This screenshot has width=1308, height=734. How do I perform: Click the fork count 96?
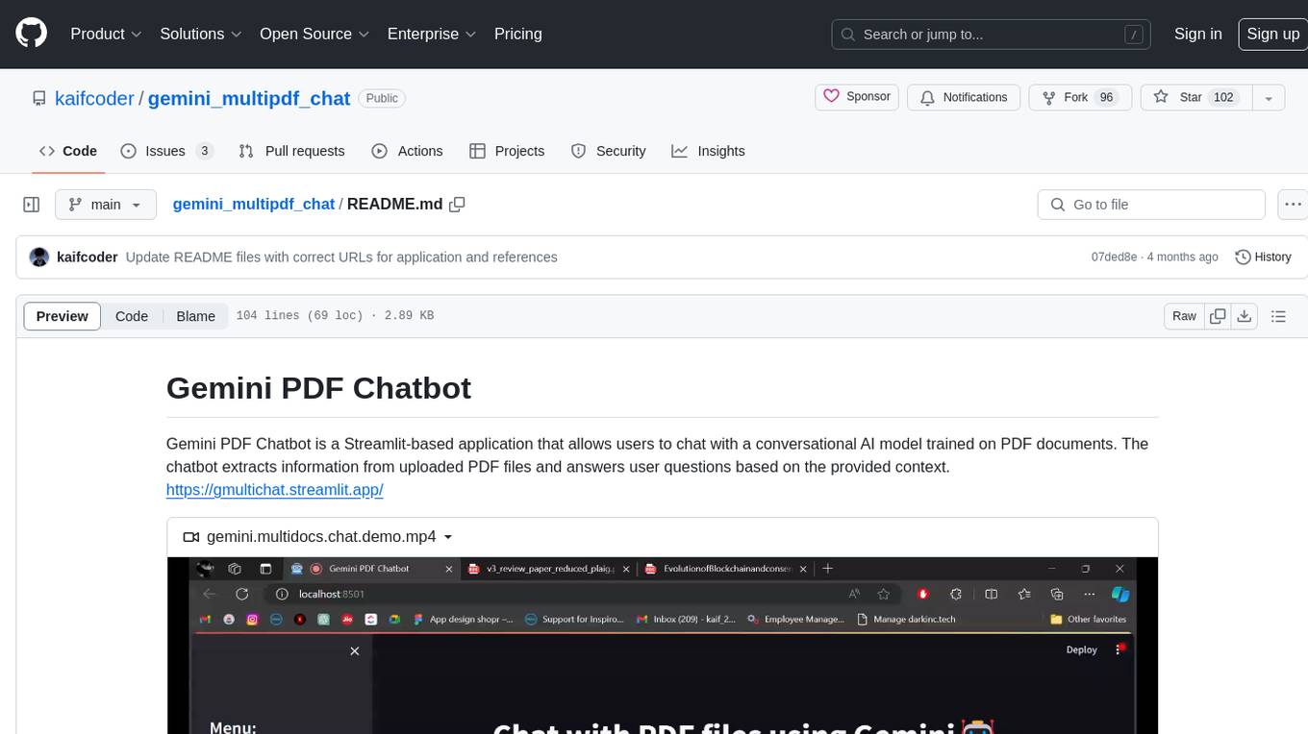point(1106,97)
